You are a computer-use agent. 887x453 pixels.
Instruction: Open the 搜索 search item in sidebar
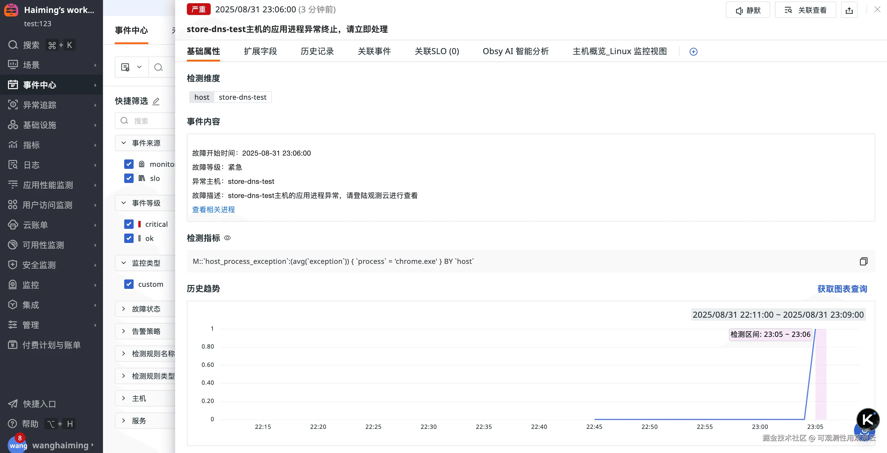click(31, 45)
